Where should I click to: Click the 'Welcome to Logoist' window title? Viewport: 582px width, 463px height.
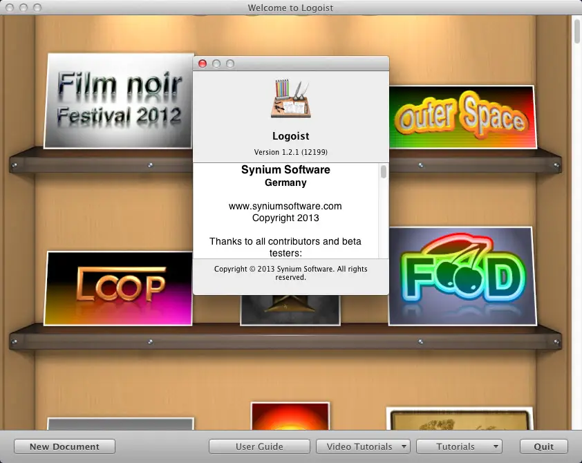[x=290, y=8]
